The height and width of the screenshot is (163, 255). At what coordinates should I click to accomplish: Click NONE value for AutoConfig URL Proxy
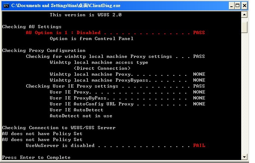pyautogui.click(x=199, y=104)
